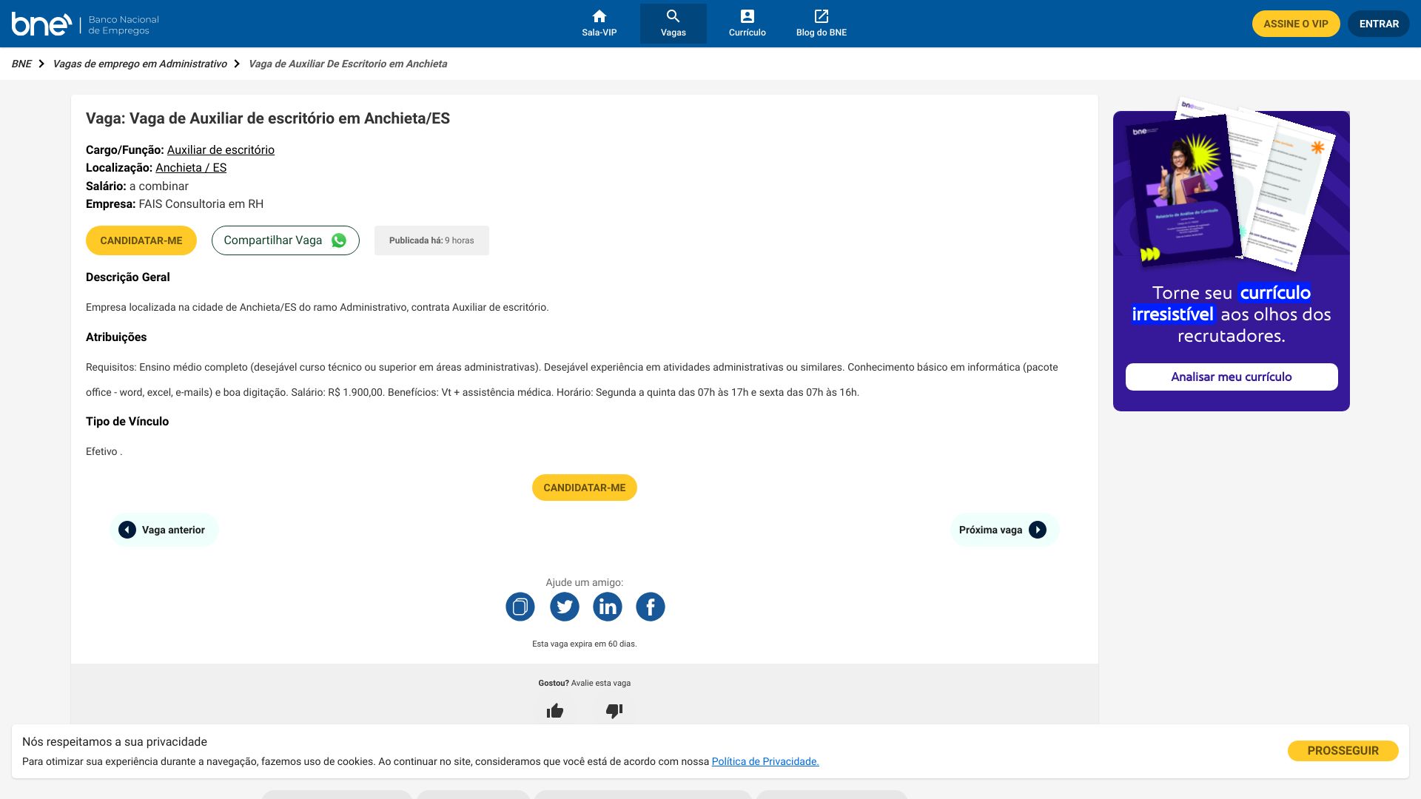Open the Vagas search tab
This screenshot has width=1421, height=799.
click(673, 24)
